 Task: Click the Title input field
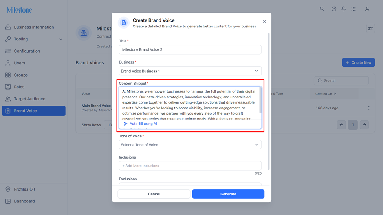coord(190,49)
